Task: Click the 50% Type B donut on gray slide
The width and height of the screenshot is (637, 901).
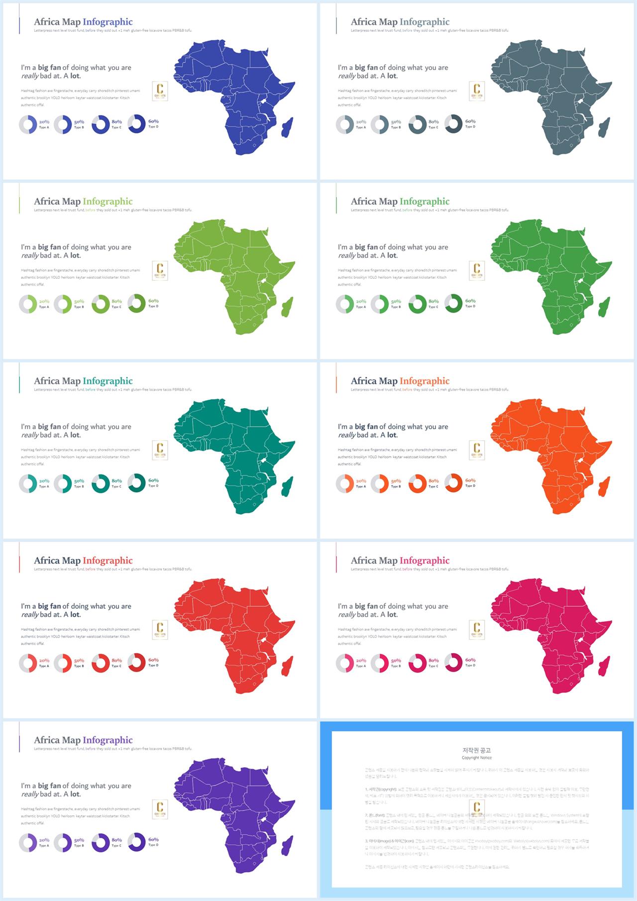Action: pos(380,124)
